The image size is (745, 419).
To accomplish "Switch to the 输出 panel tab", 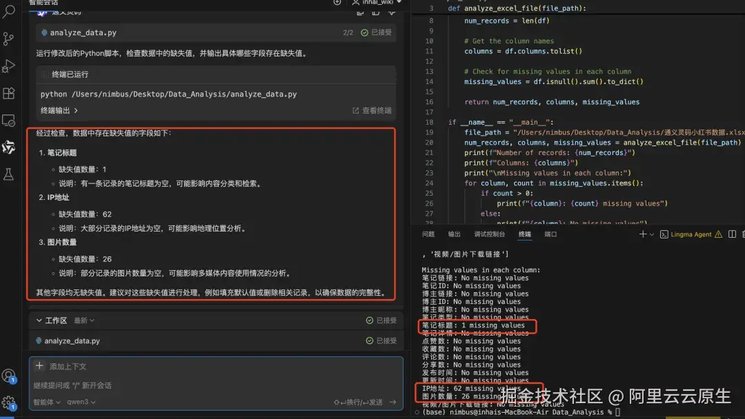I will click(454, 234).
